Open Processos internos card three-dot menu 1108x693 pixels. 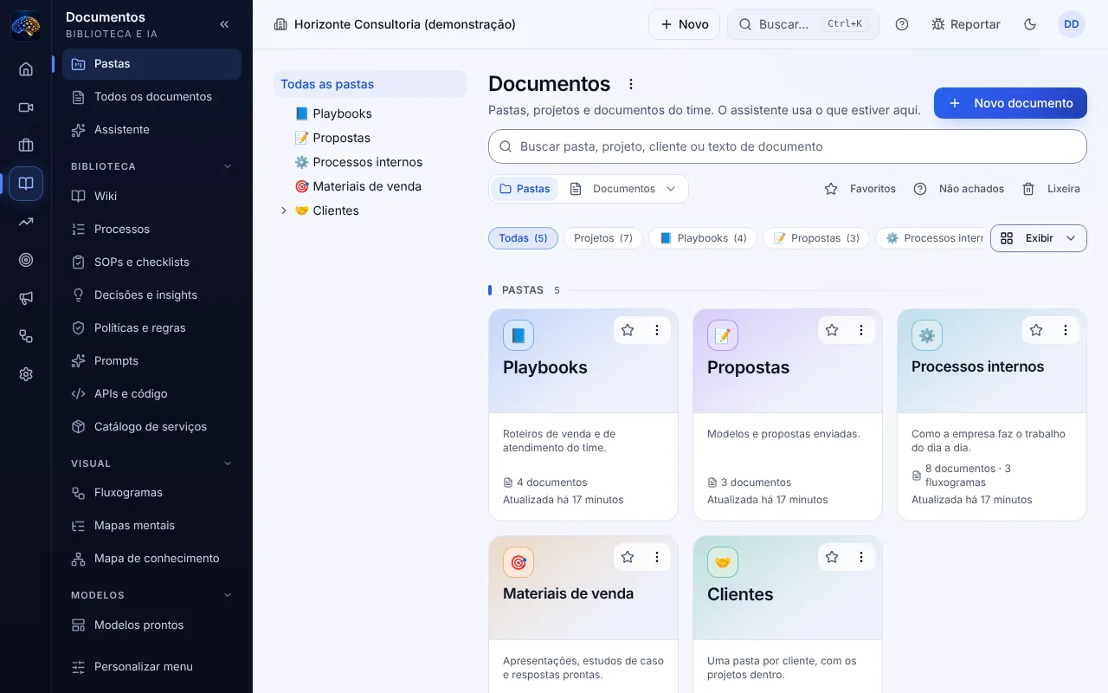tap(1066, 330)
